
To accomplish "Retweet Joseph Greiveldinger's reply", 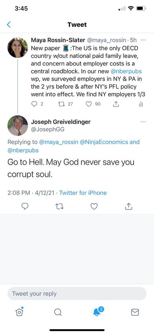I will click(x=59, y=206).
